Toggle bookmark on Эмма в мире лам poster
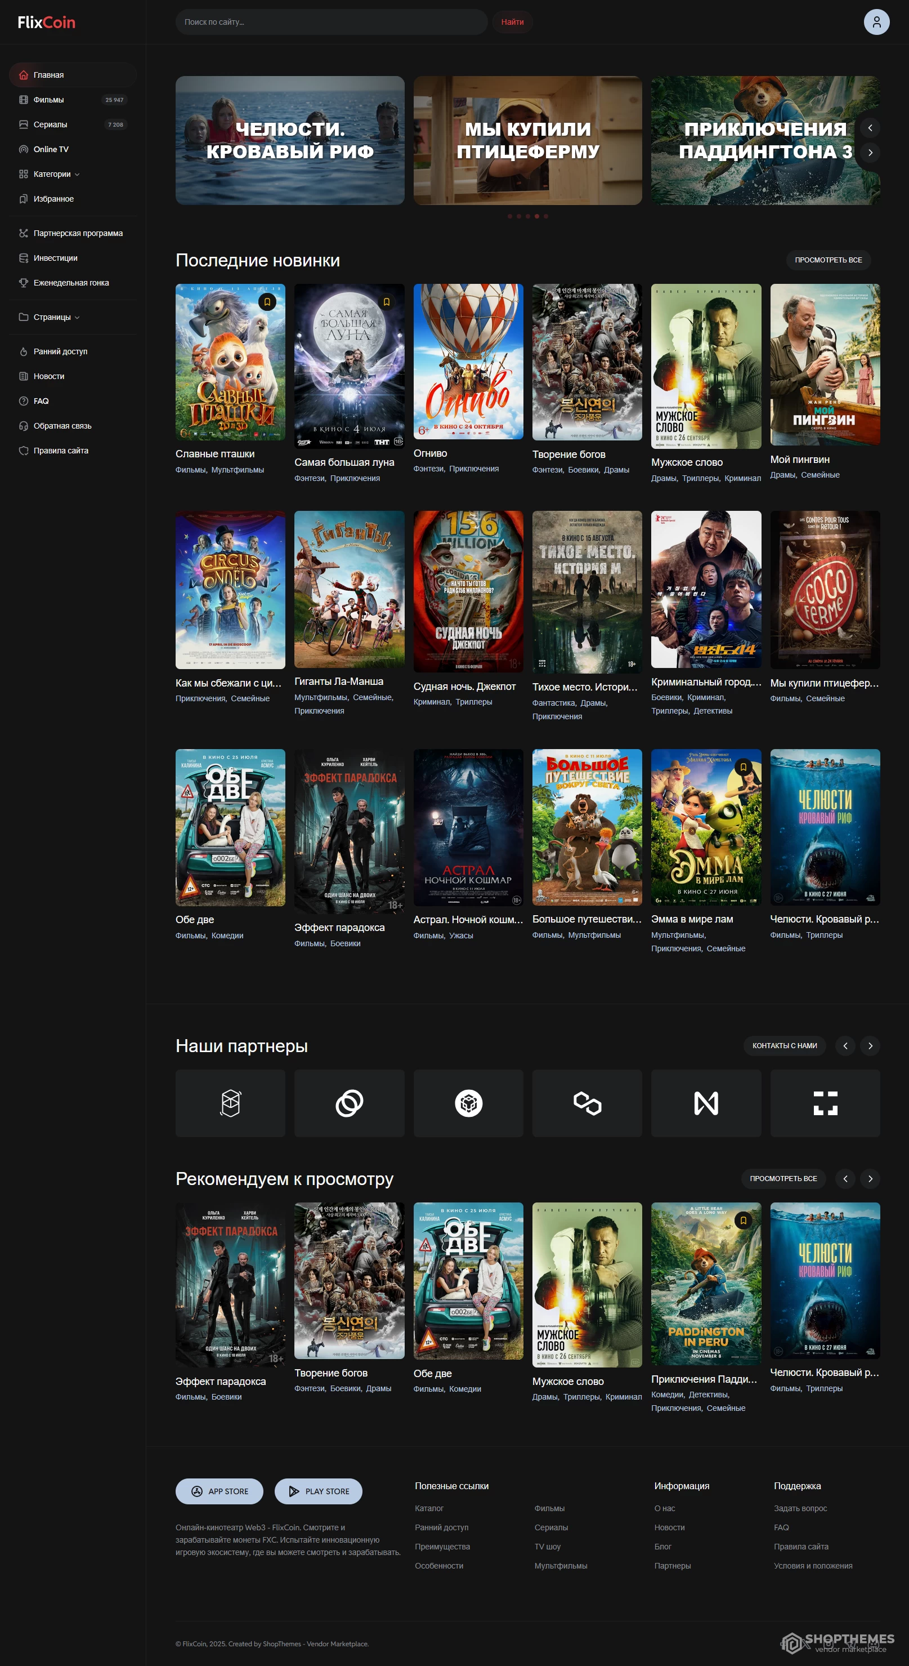 743,767
